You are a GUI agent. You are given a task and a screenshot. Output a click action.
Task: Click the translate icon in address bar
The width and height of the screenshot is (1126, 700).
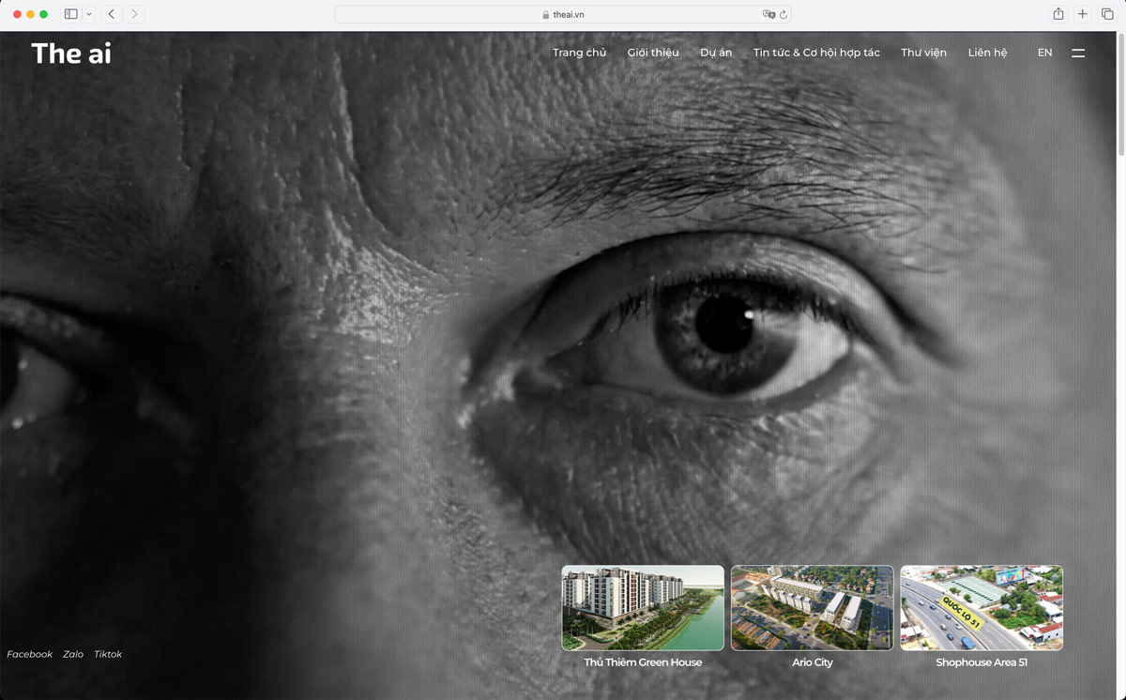pyautogui.click(x=769, y=15)
